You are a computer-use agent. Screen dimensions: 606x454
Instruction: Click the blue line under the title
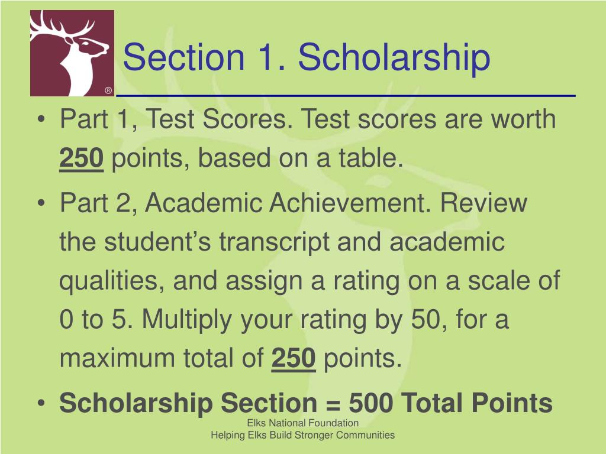pos(346,95)
